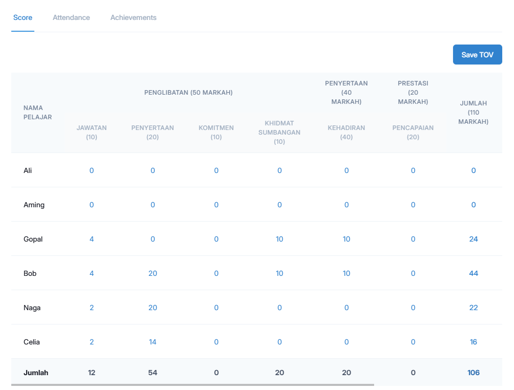
Task: Switch to the Attendance tab
Action: [x=71, y=17]
